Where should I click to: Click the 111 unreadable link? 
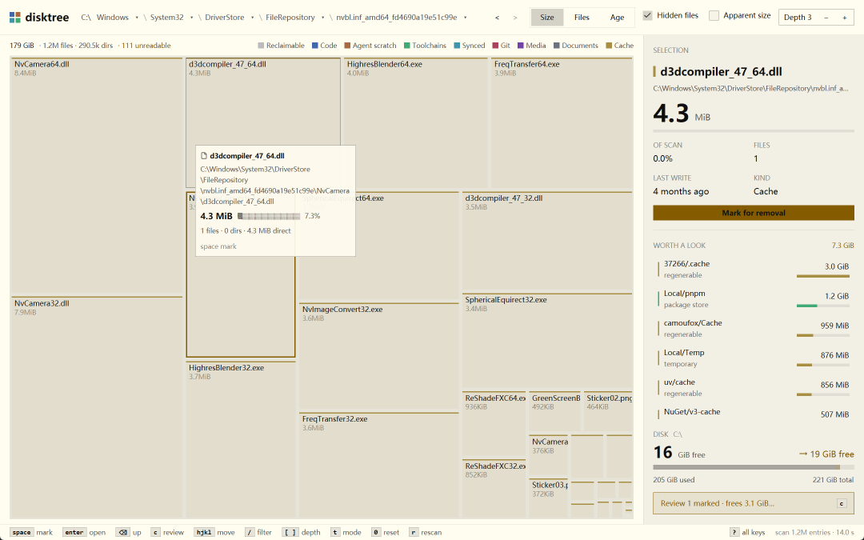pos(146,46)
